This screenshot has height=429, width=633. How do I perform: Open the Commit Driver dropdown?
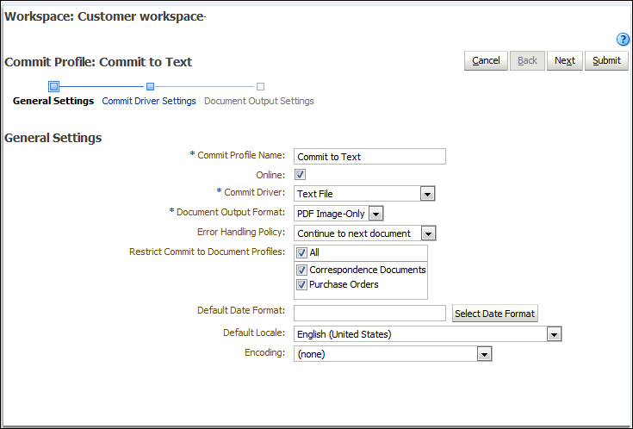click(426, 194)
